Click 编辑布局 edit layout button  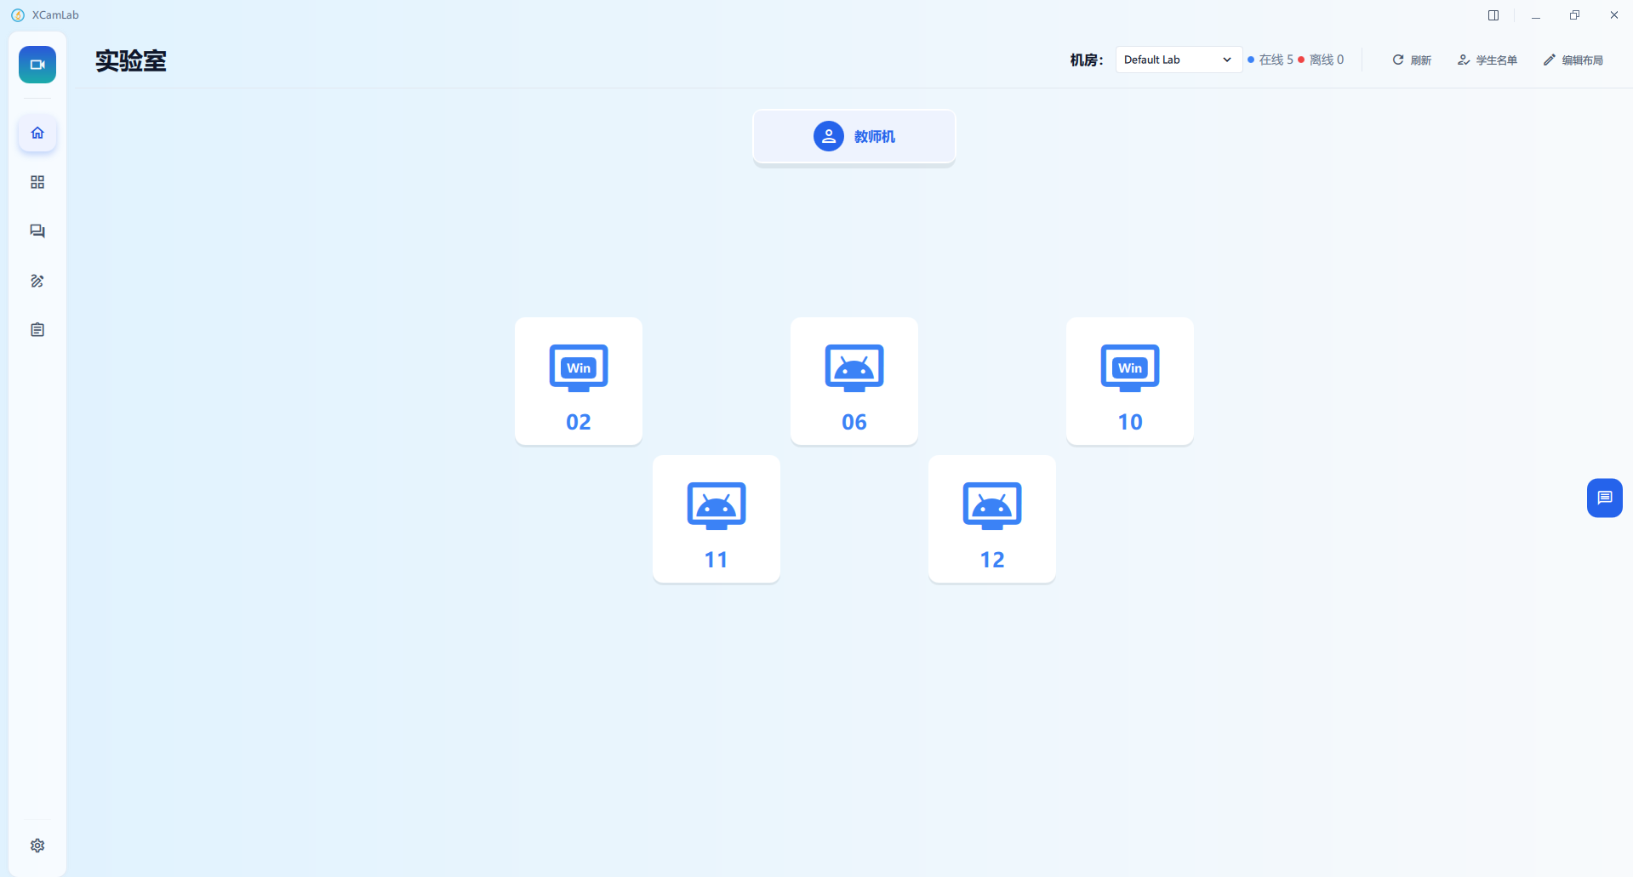click(x=1573, y=60)
